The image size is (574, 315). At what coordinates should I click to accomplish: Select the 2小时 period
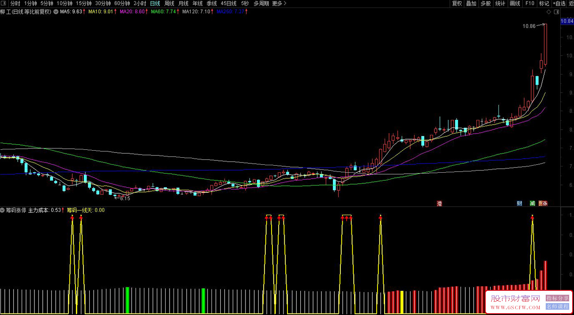140,4
